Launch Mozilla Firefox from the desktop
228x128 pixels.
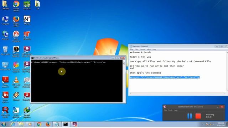(x=16, y=21)
